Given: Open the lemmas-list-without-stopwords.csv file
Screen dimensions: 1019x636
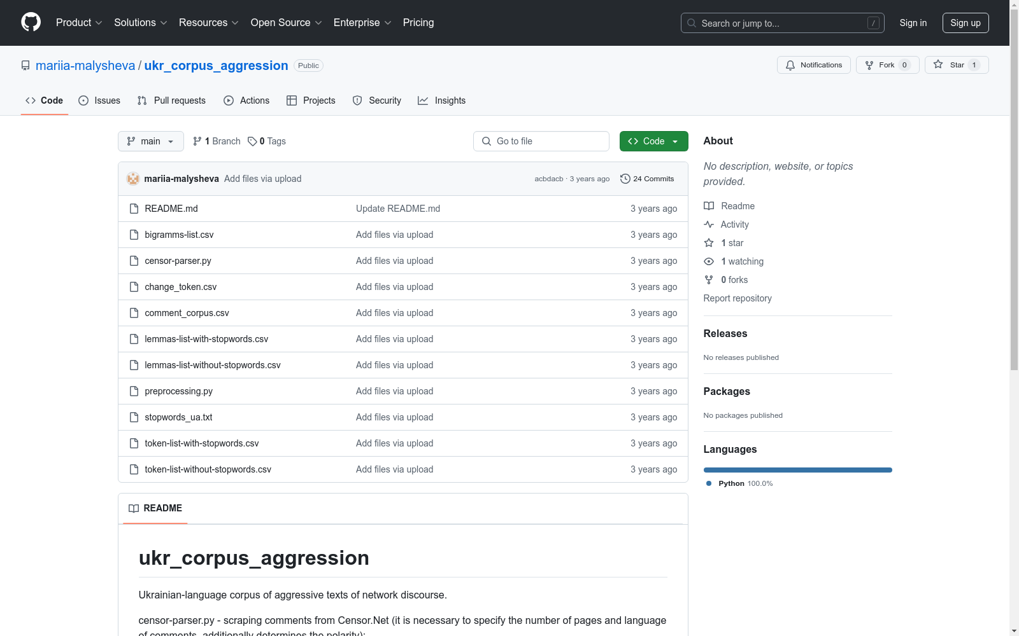Looking at the screenshot, I should point(213,365).
